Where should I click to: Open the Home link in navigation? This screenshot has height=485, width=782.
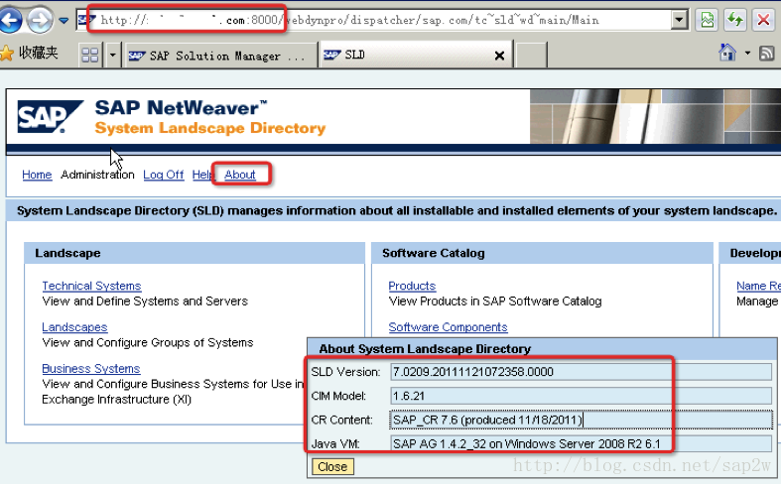37,175
